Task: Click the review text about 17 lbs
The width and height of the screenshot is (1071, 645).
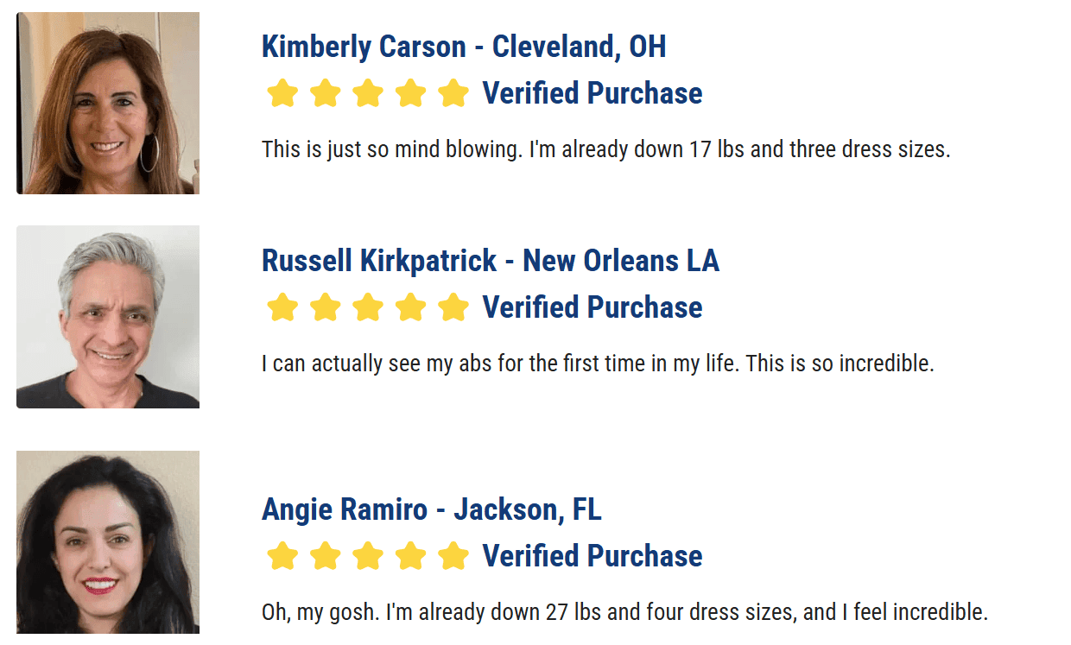Action: (605, 149)
